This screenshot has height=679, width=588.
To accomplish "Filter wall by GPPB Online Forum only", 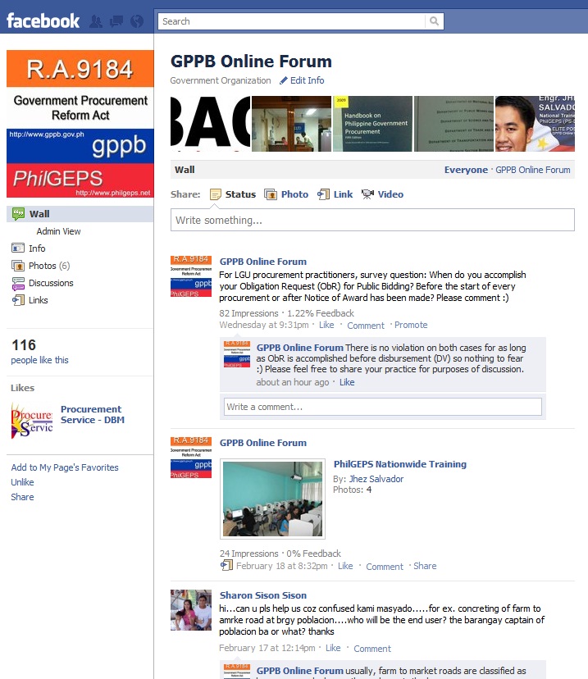I will click(532, 170).
